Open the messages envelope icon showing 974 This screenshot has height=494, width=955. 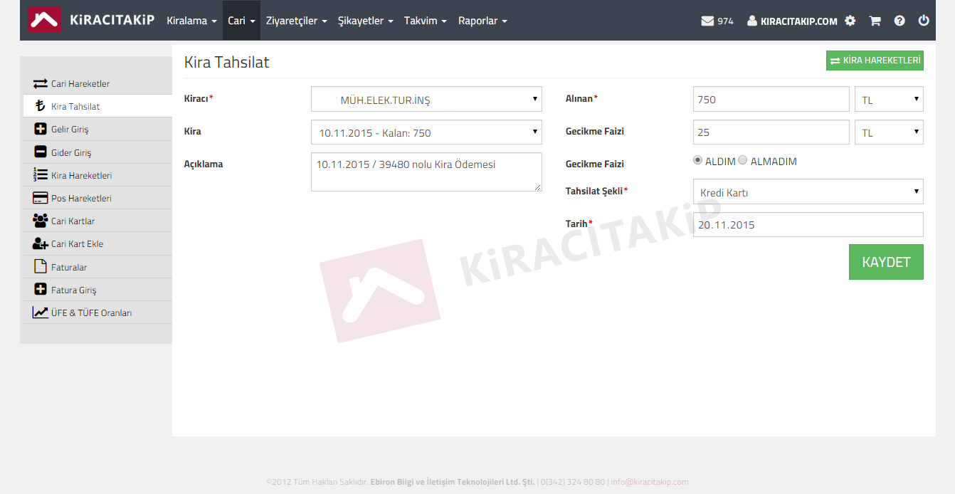pos(707,21)
